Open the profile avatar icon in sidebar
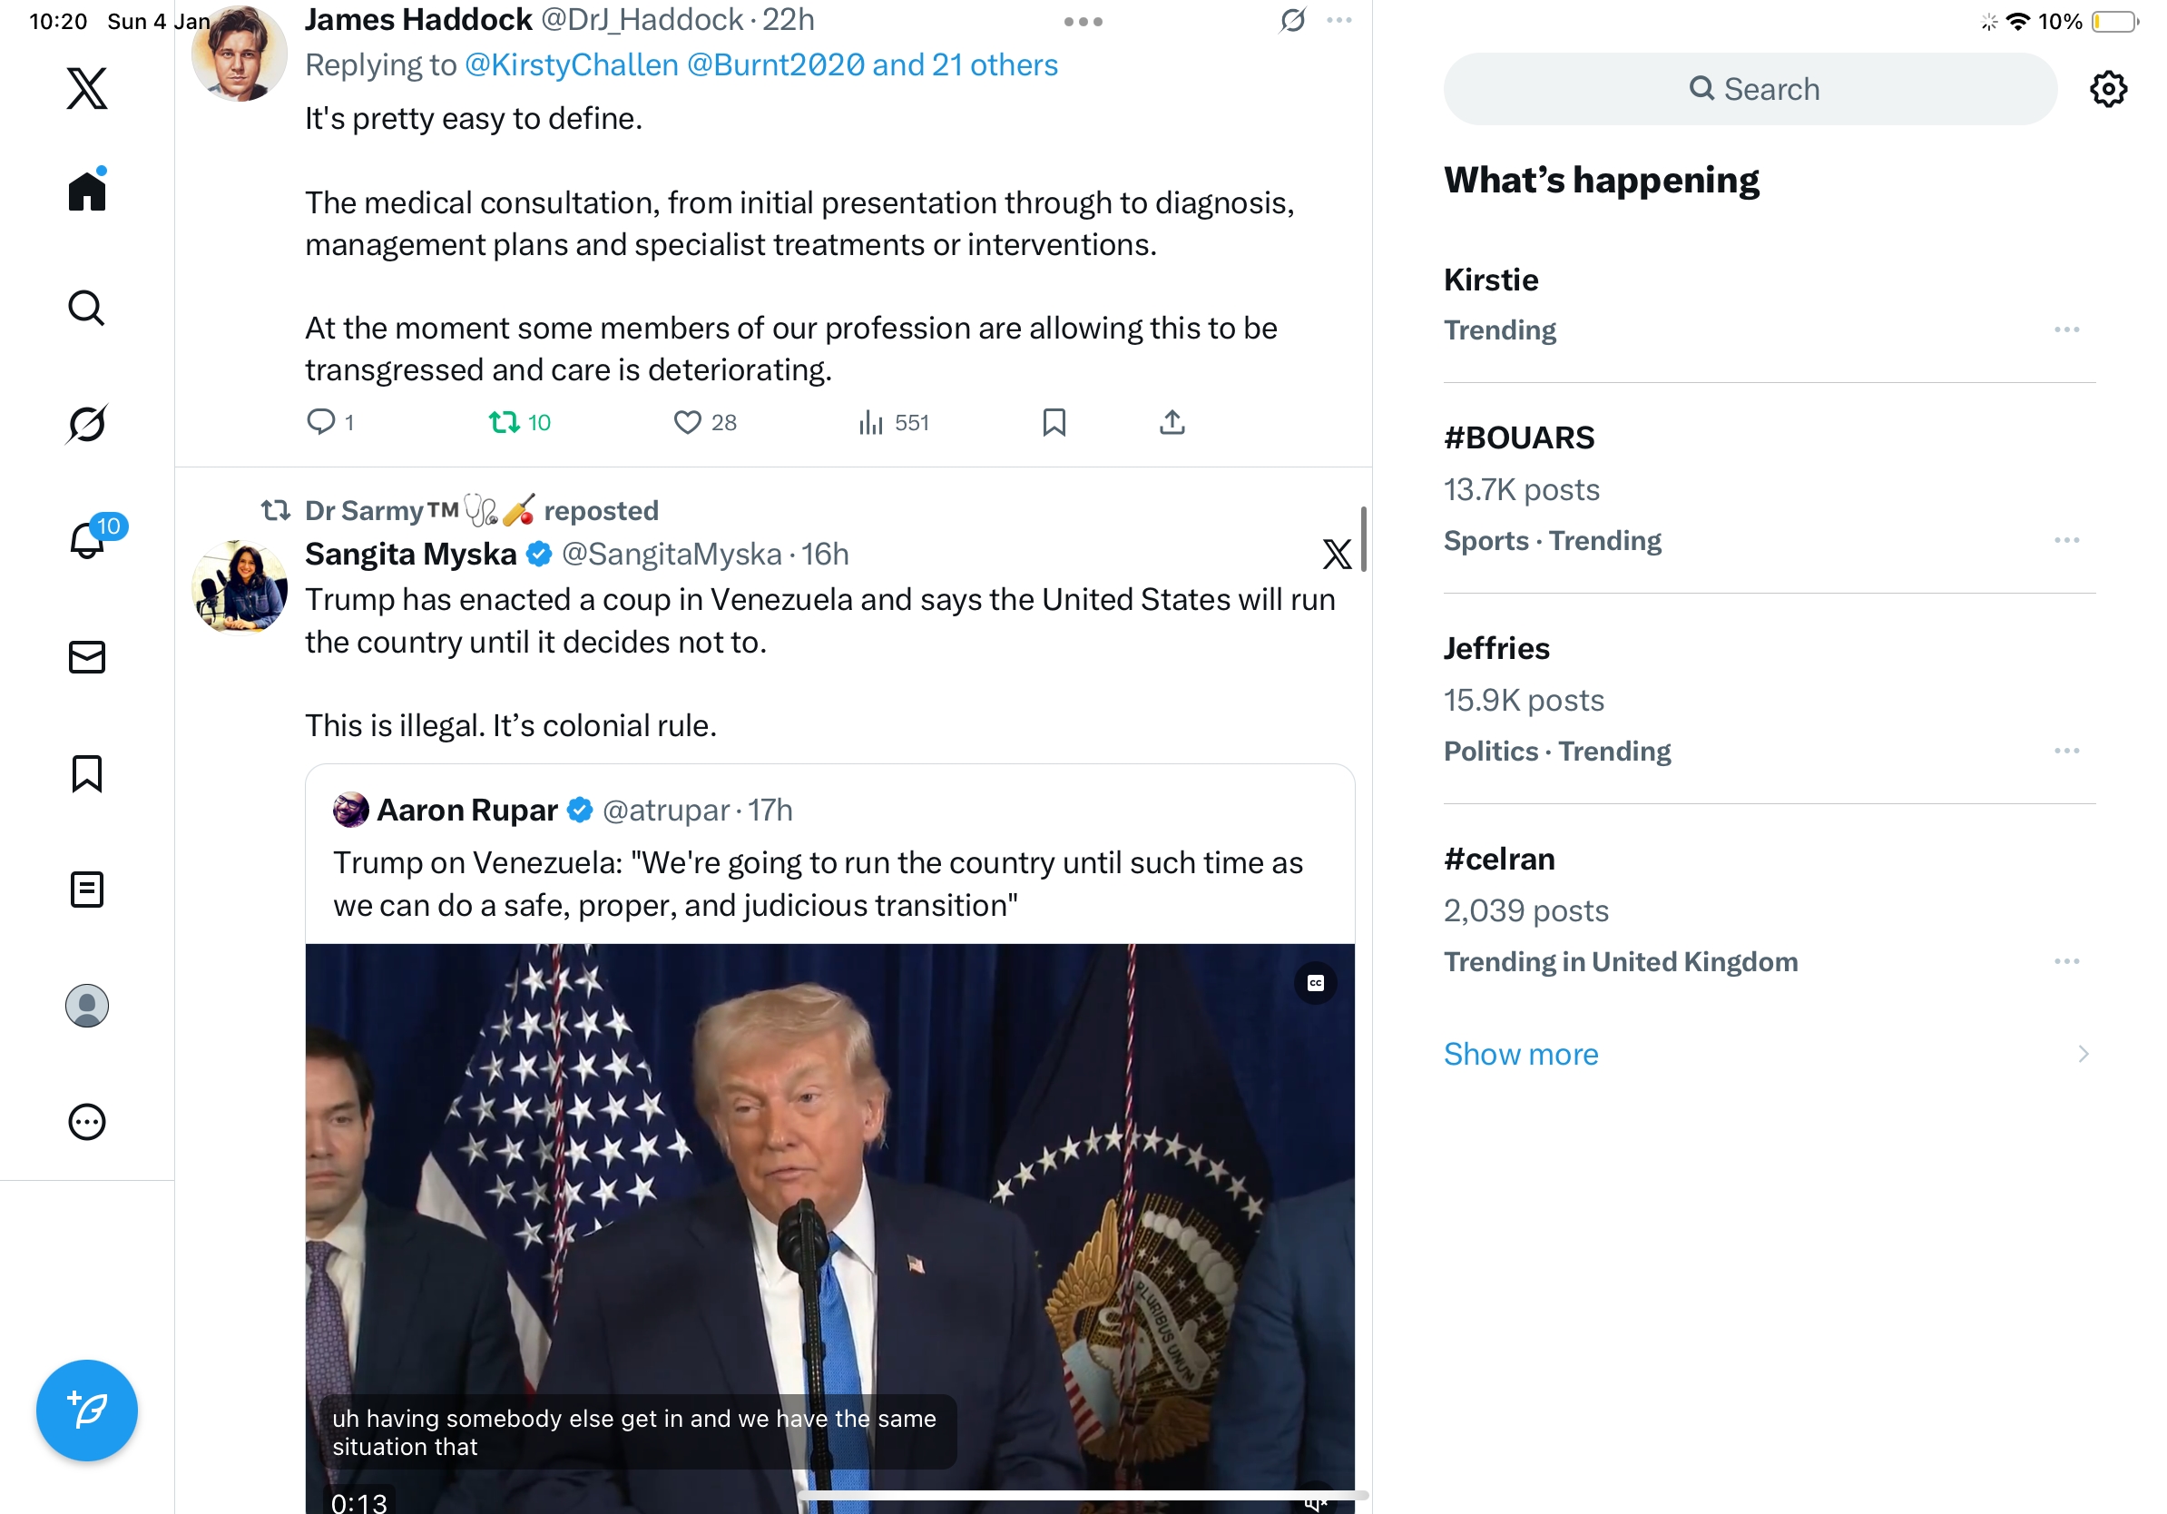Screen dimensions: 2167x1514 click(87, 1005)
